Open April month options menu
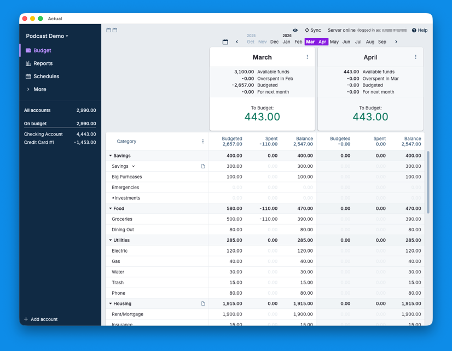The width and height of the screenshot is (452, 351). coord(415,57)
